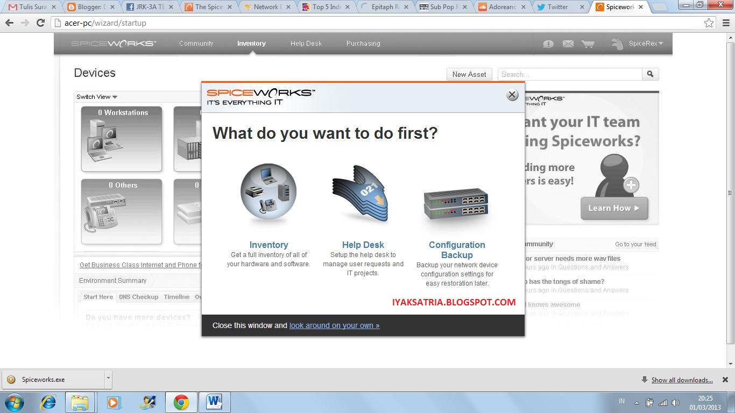The image size is (735, 413).
Task: Click the SpiceRex avatar icon
Action: (618, 44)
